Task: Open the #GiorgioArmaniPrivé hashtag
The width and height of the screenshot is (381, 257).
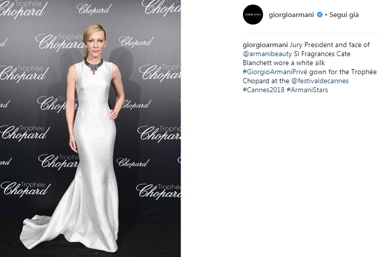Action: pyautogui.click(x=275, y=72)
